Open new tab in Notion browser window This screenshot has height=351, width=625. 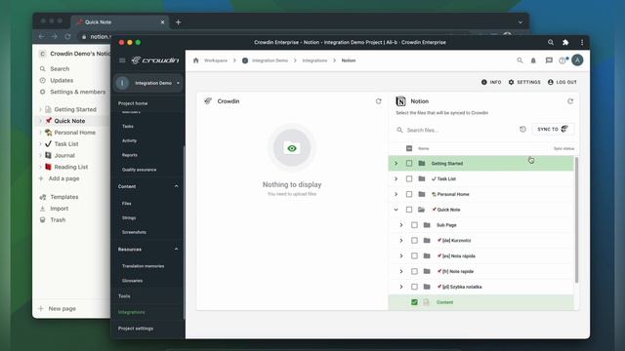click(178, 22)
